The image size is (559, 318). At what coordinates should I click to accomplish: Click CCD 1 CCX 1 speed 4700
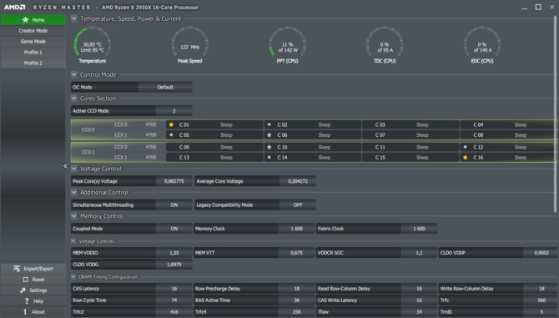tap(151, 157)
